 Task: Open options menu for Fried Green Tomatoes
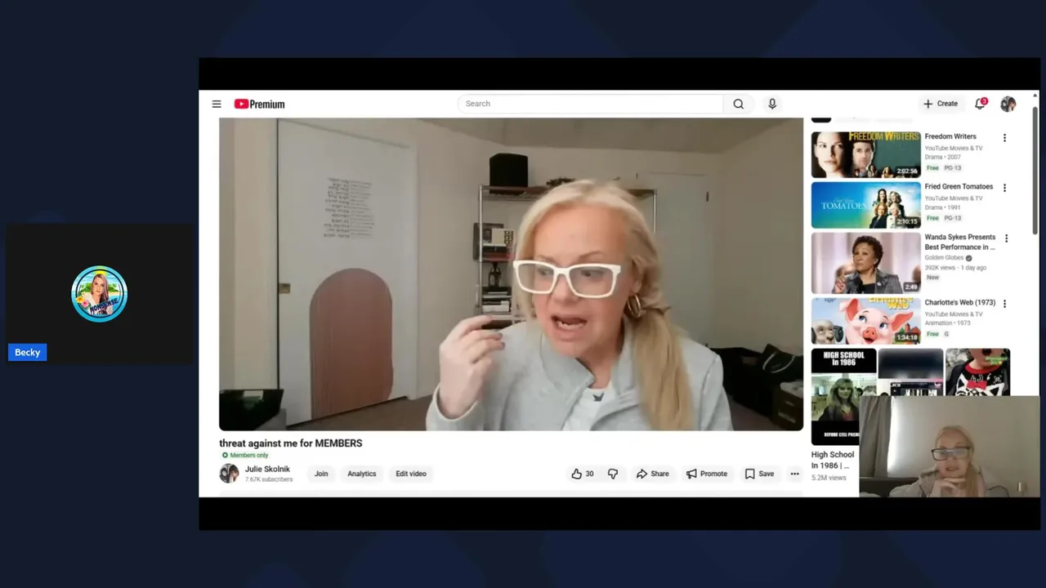[1004, 188]
